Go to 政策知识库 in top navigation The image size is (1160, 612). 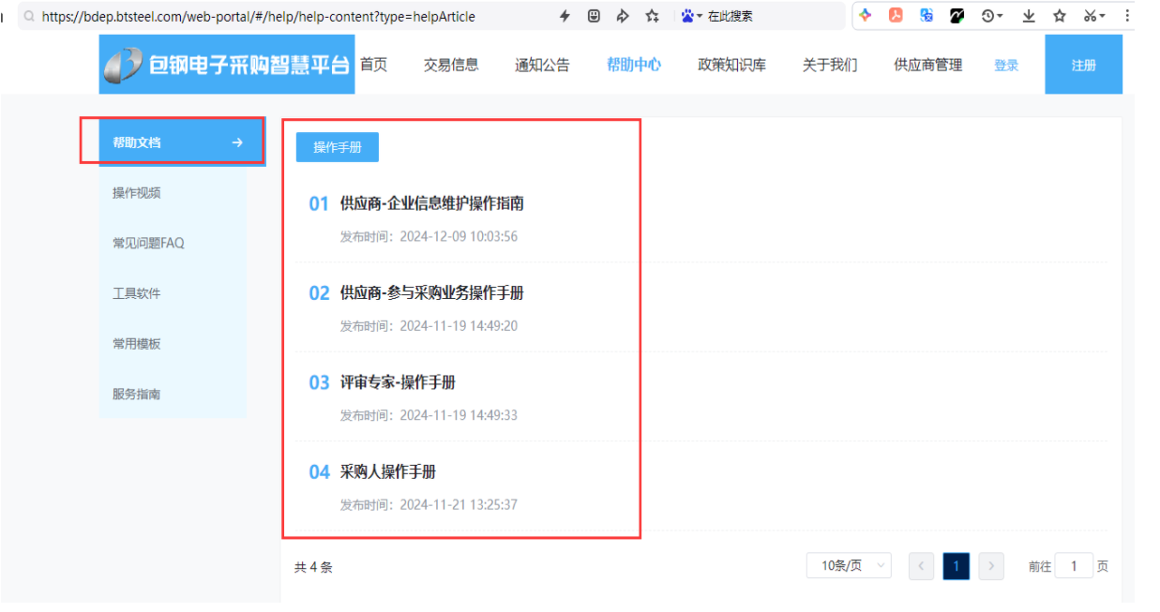coord(731,65)
